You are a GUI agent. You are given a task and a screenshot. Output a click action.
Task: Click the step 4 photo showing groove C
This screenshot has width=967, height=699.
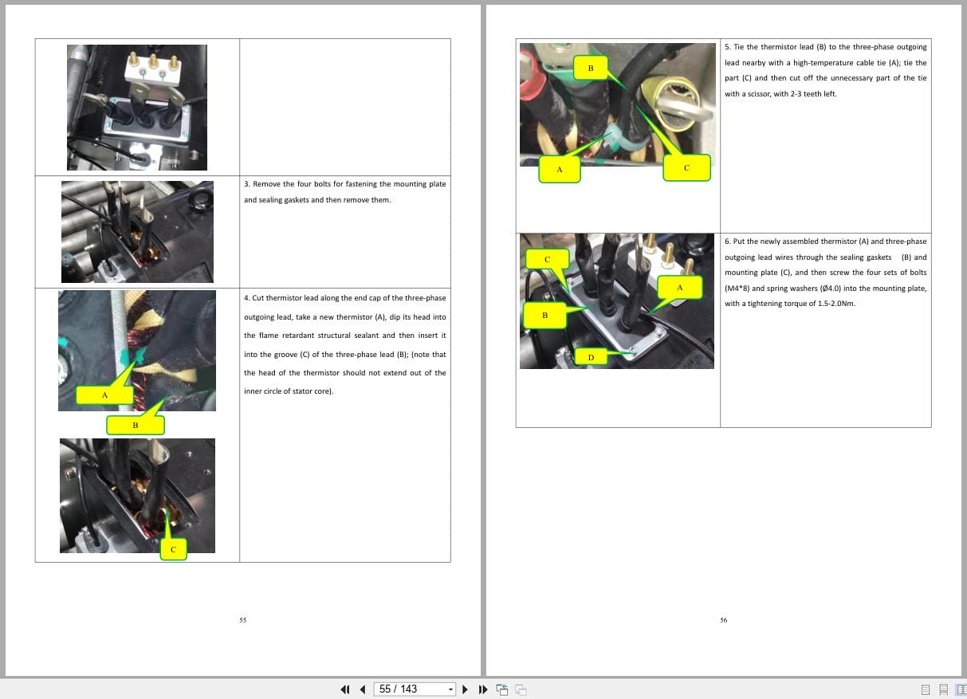click(x=137, y=496)
